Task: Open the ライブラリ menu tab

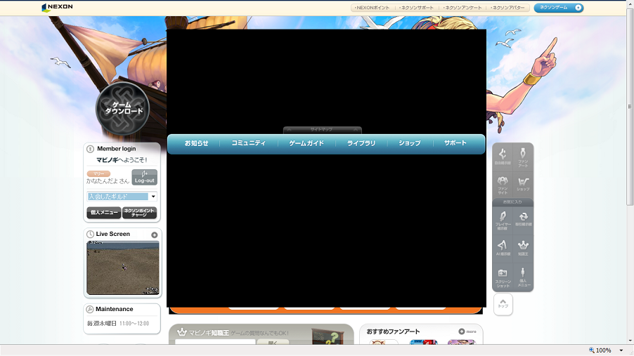Action: [x=361, y=143]
